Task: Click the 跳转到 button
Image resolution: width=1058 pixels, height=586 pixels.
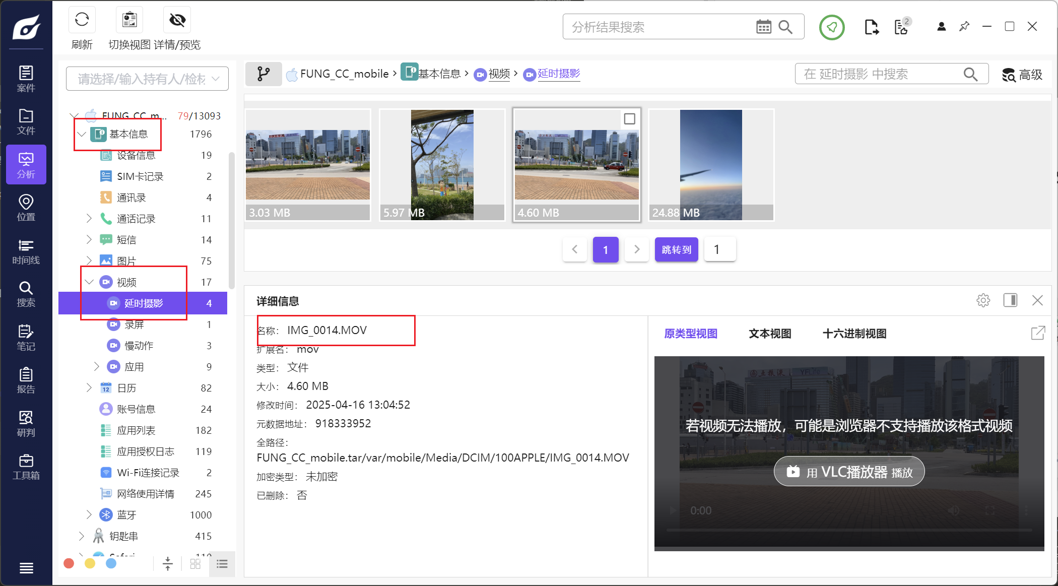Action: click(x=676, y=249)
